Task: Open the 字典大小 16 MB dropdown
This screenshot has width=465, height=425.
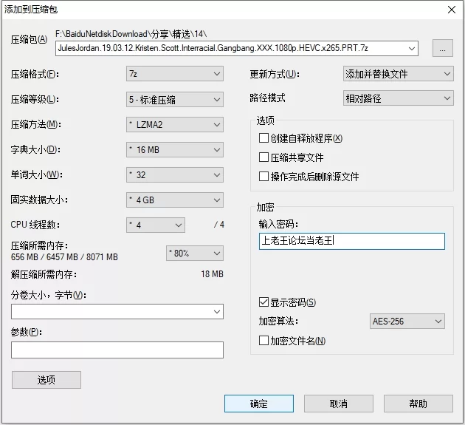Action: point(175,150)
